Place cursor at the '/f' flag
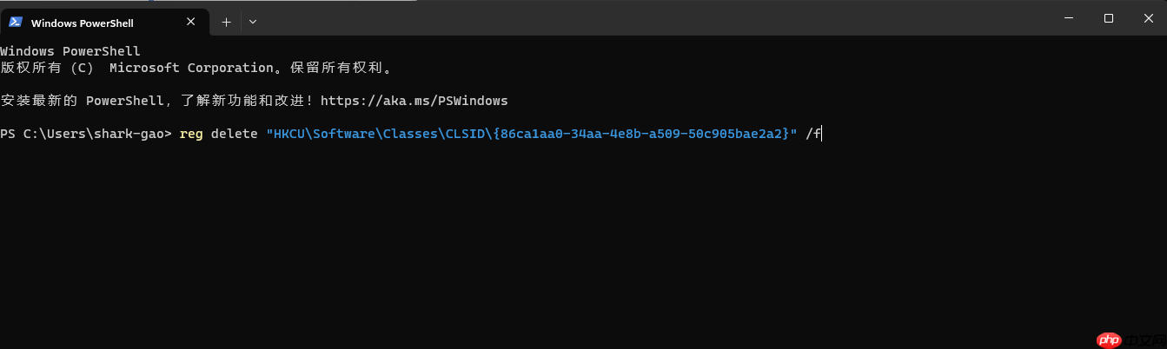This screenshot has width=1167, height=349. point(813,134)
